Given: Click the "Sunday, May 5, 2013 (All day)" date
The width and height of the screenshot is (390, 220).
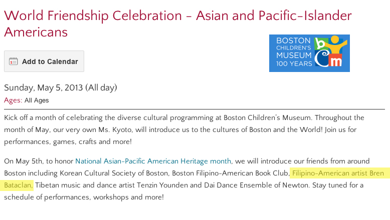Looking at the screenshot, I should tap(61, 87).
